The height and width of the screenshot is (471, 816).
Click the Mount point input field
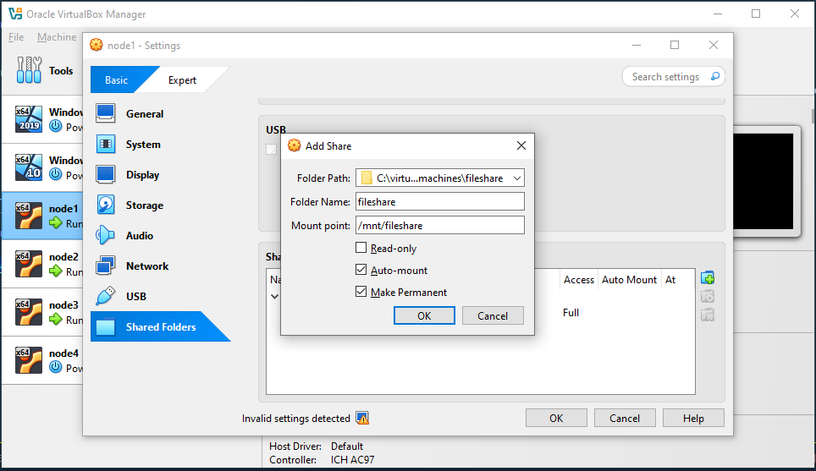pos(440,225)
